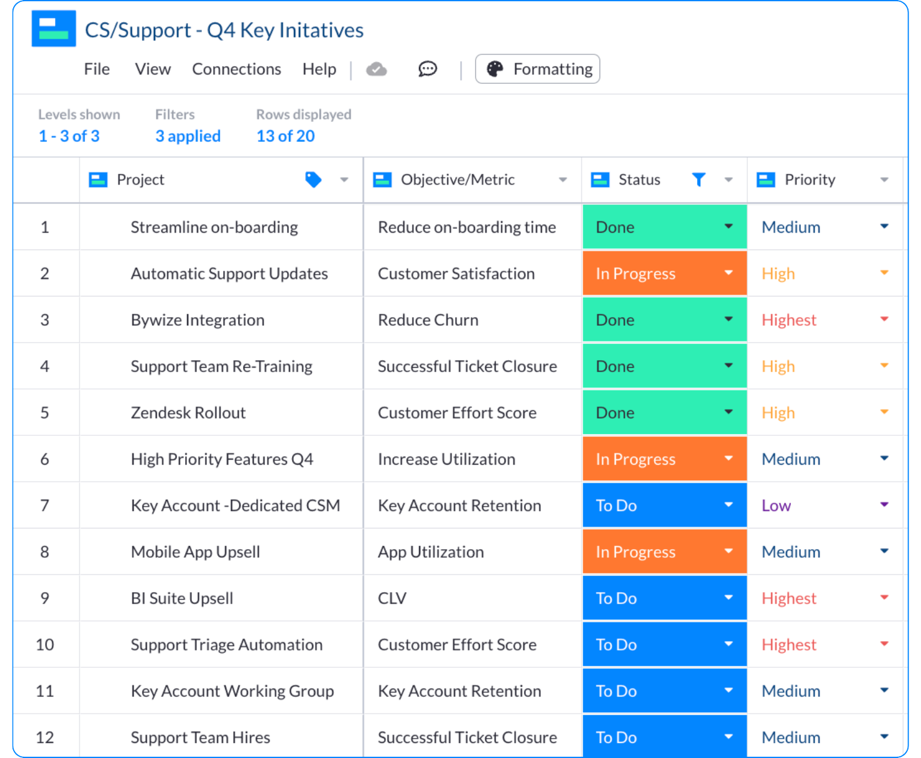Open the View menu
This screenshot has width=921, height=758.
coord(153,69)
